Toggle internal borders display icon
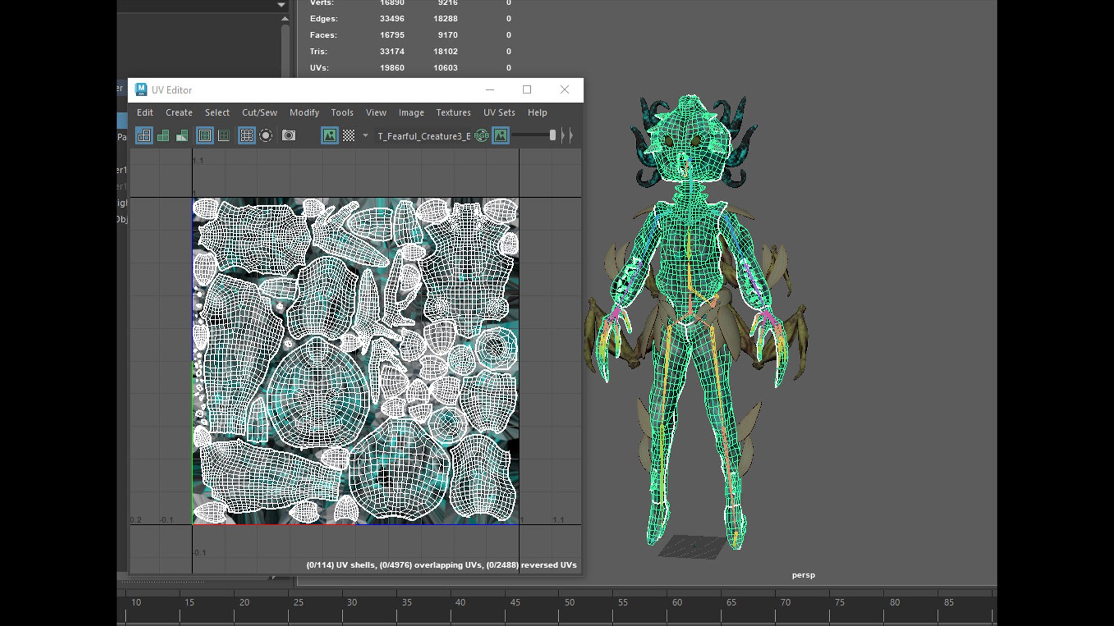Viewport: 1114px width, 626px height. tap(224, 136)
